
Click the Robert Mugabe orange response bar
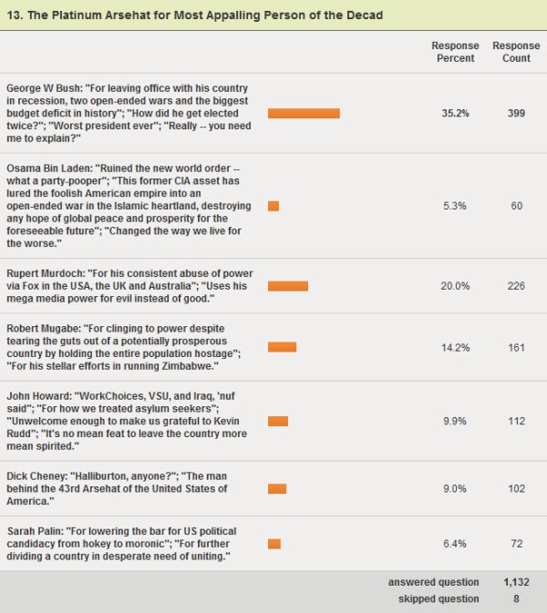[282, 347]
